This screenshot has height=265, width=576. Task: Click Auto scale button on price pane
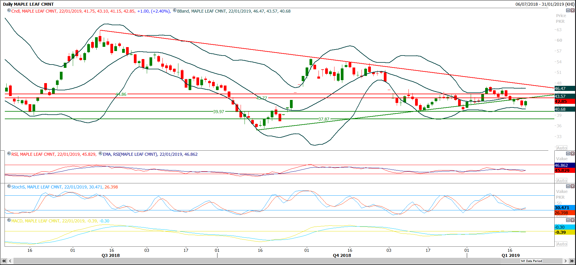(x=562, y=148)
